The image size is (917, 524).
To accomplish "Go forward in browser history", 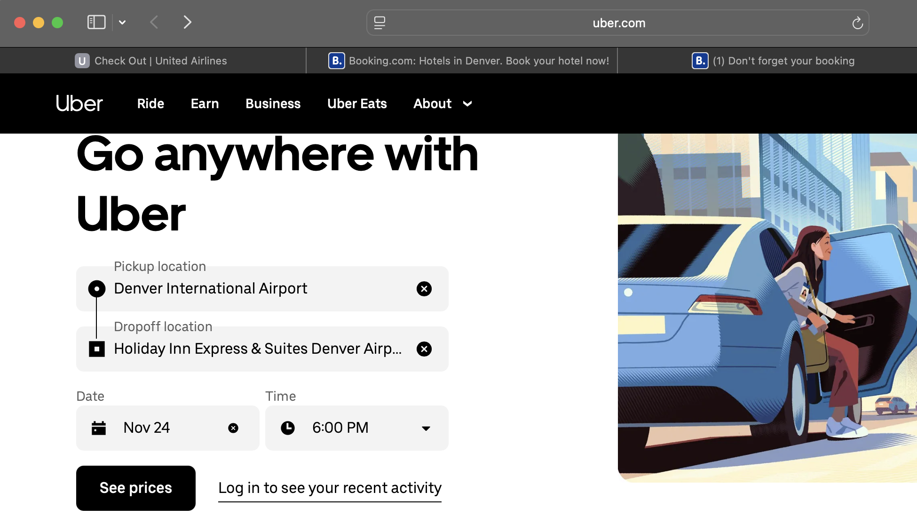I will [187, 22].
